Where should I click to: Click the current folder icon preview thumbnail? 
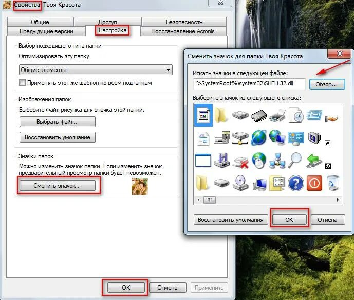tap(140, 186)
